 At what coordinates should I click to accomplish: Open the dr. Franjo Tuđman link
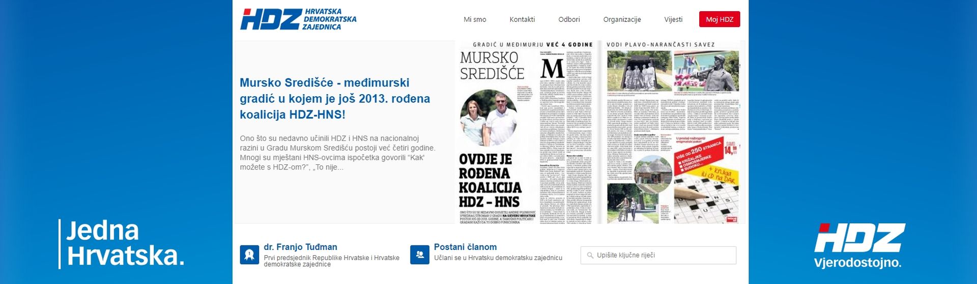click(300, 247)
